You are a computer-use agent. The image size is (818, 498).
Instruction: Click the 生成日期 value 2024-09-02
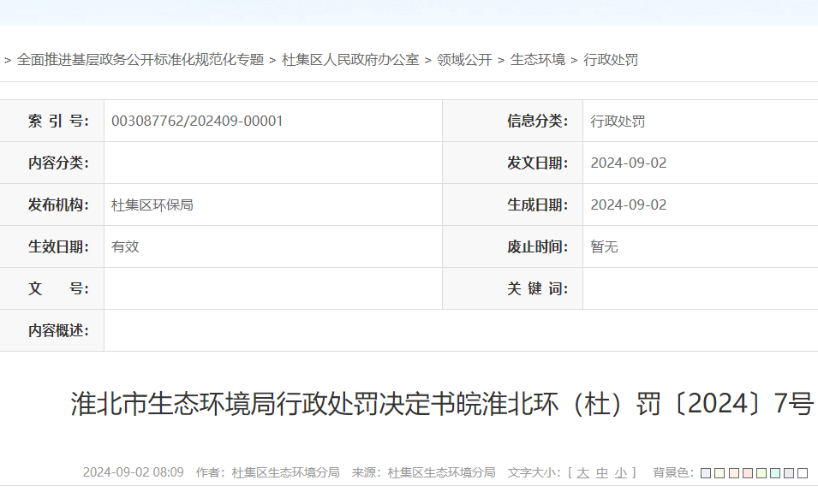[629, 205]
